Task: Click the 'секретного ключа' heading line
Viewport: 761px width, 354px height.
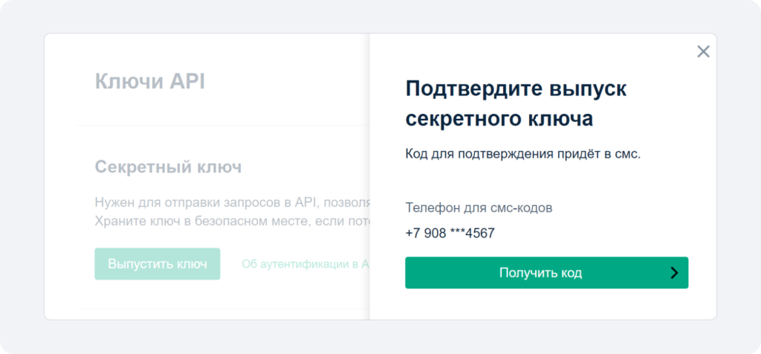Action: 499,119
